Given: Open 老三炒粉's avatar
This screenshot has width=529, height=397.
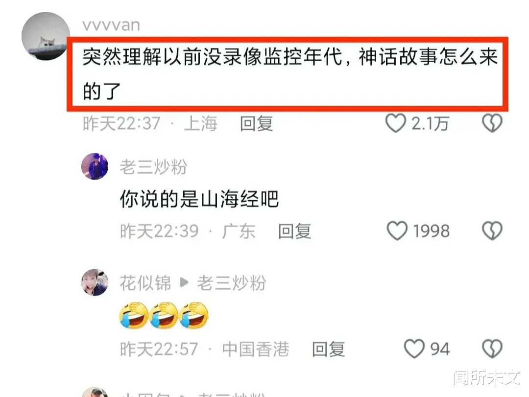Looking at the screenshot, I should click(95, 166).
